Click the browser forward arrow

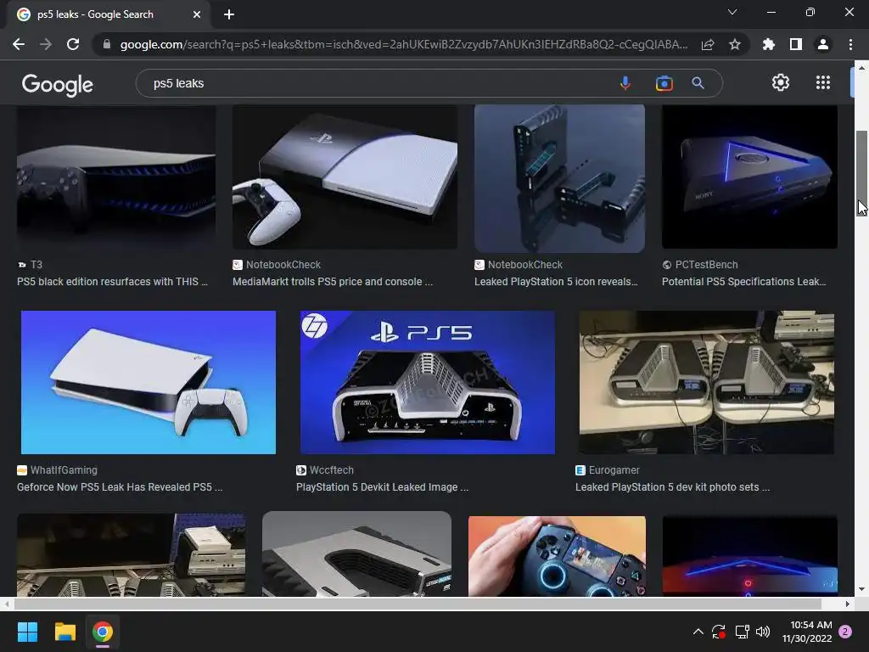click(x=46, y=44)
